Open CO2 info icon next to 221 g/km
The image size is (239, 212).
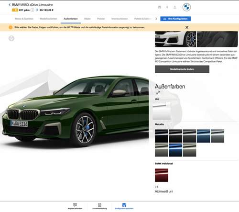pos(33,10)
